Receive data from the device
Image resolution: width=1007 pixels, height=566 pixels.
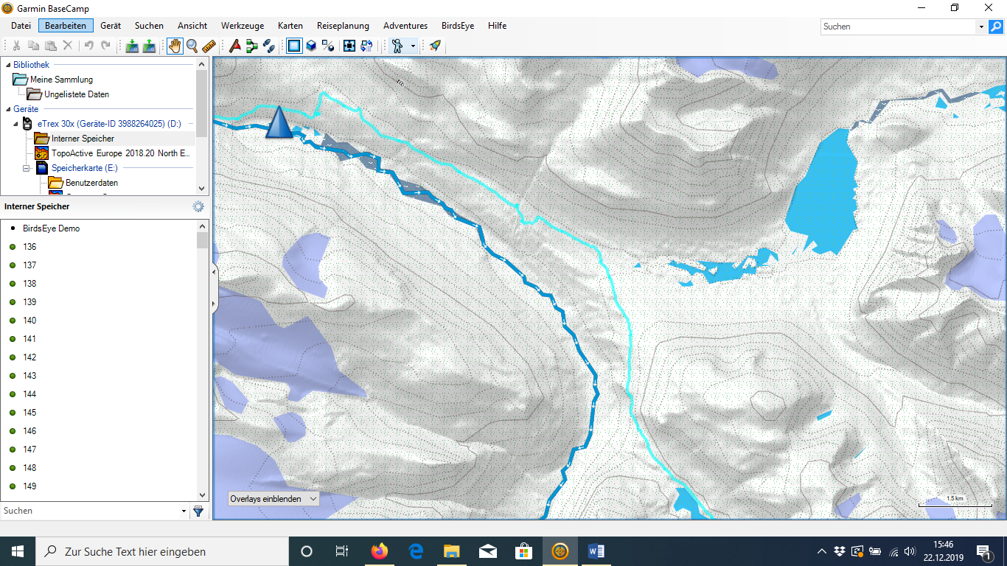pyautogui.click(x=149, y=46)
